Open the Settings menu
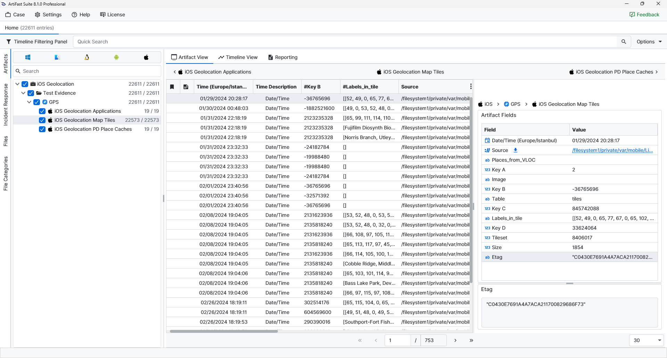This screenshot has width=667, height=358. [48, 15]
